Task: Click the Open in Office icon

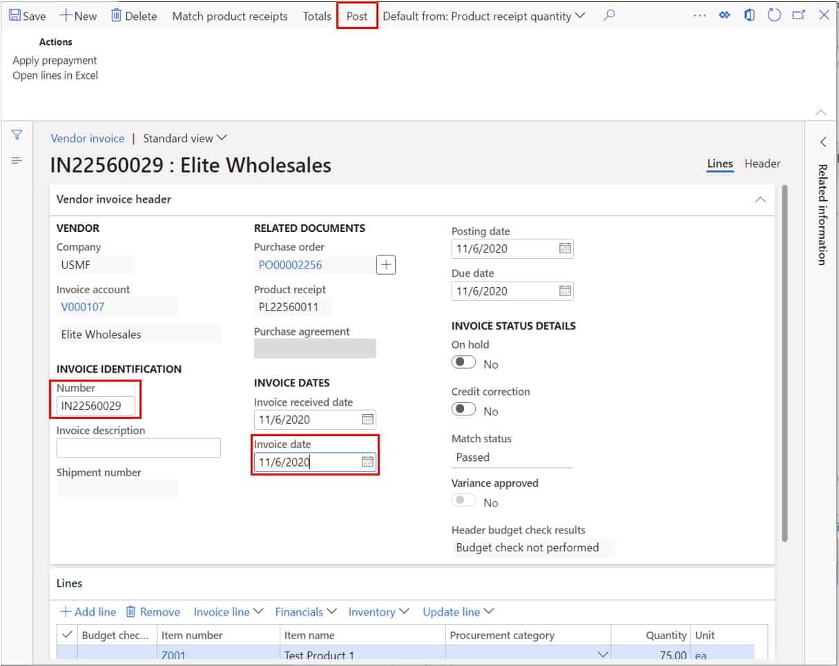Action: point(749,14)
